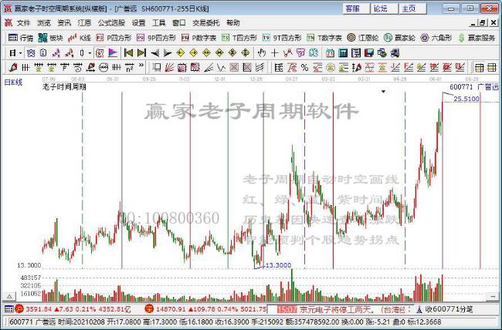Step back with the black left triangle
The image size is (502, 330).
pyautogui.click(x=155, y=53)
